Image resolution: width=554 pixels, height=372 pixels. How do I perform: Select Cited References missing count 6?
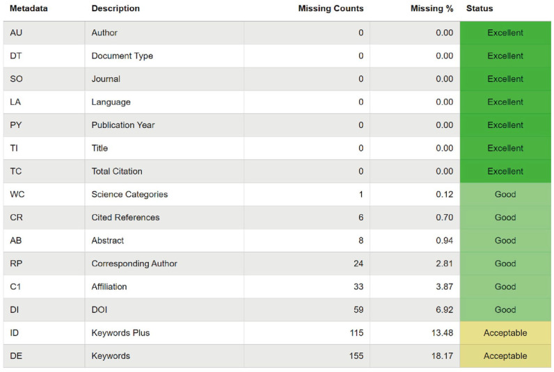coord(361,218)
